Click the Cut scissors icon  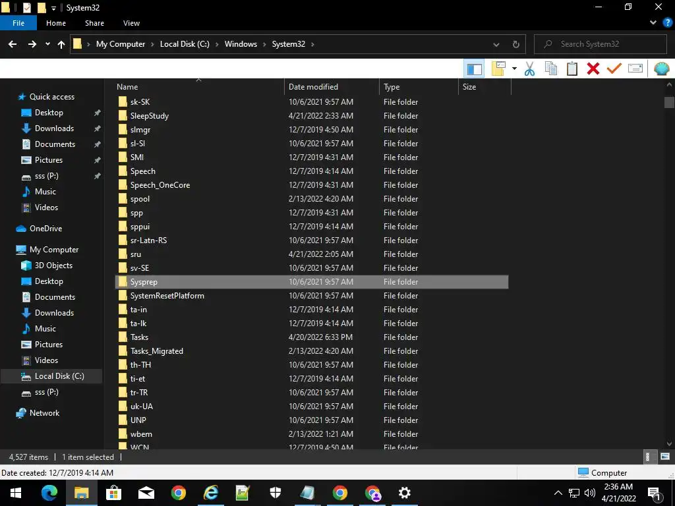[x=529, y=69]
